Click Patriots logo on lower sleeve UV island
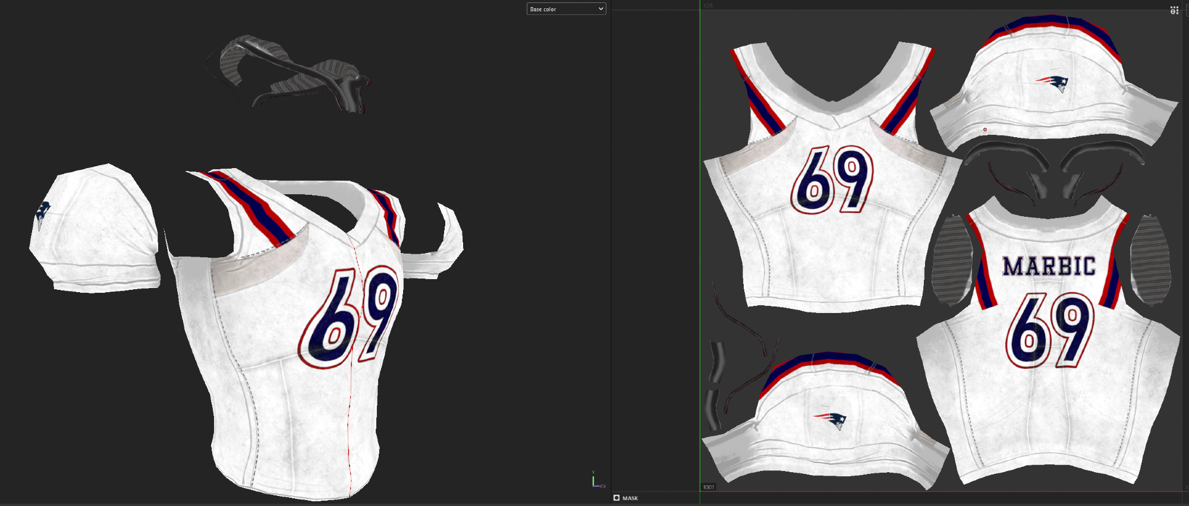 [831, 419]
